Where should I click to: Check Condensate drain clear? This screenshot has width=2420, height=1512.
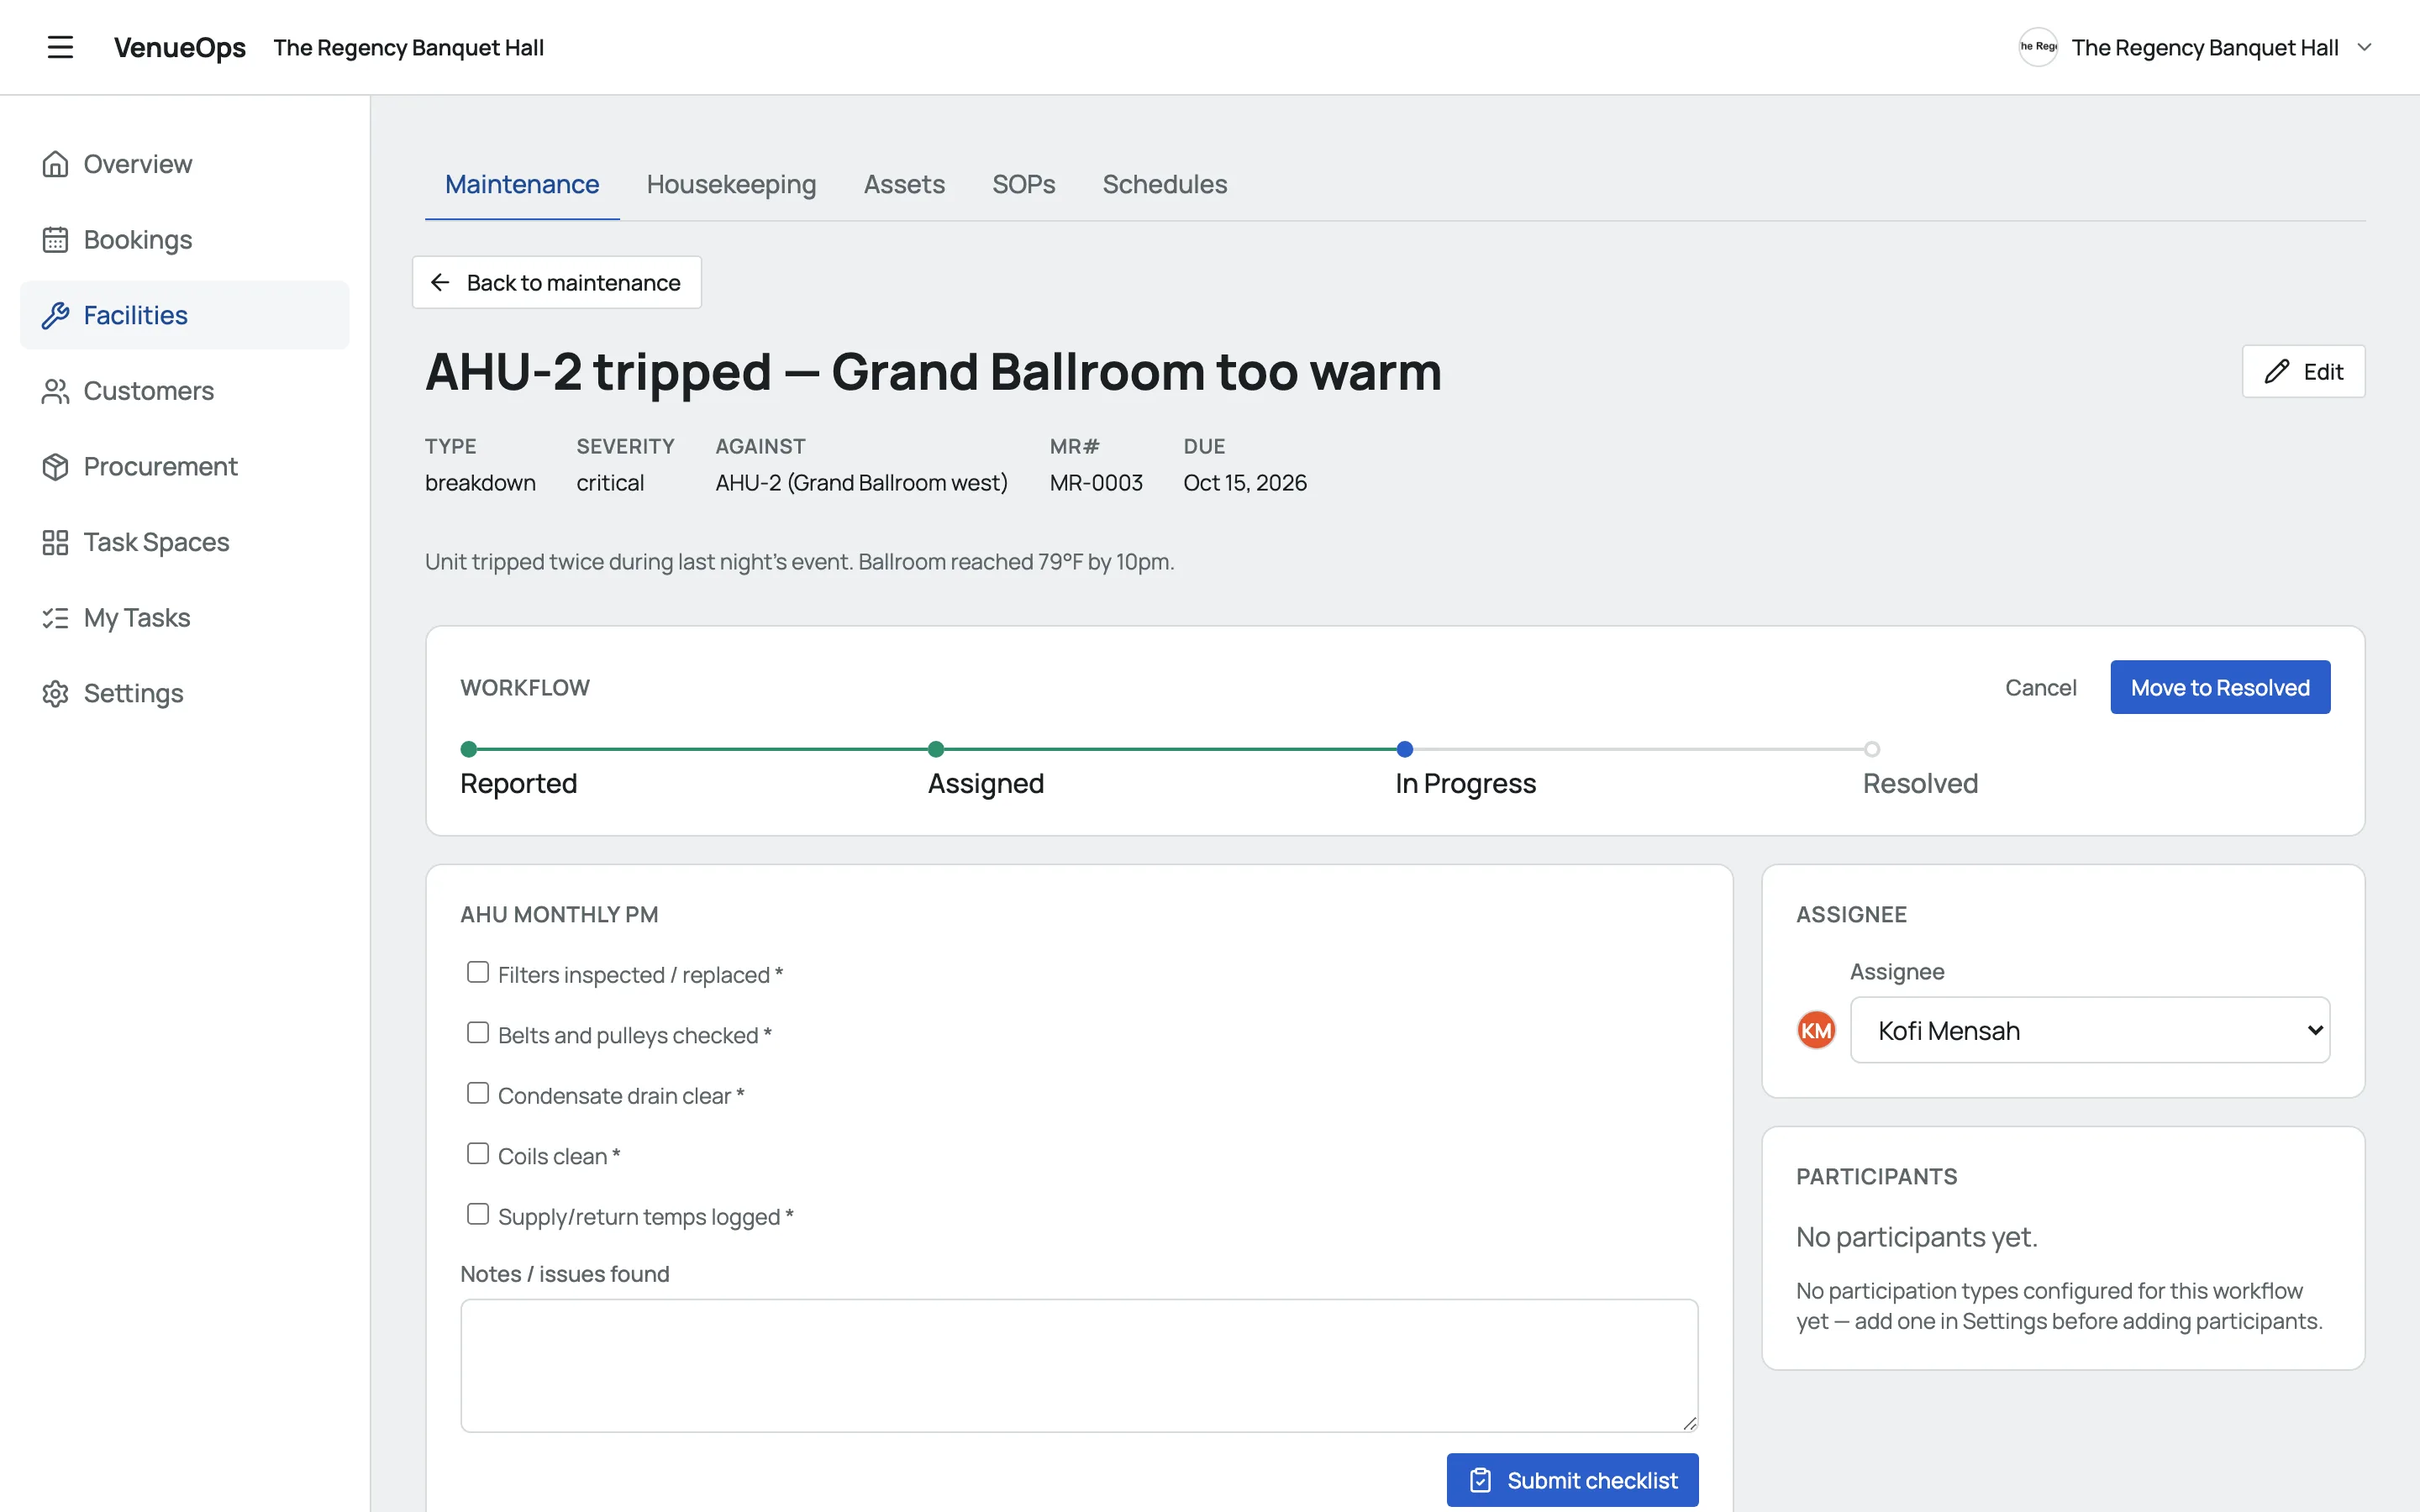point(478,1093)
